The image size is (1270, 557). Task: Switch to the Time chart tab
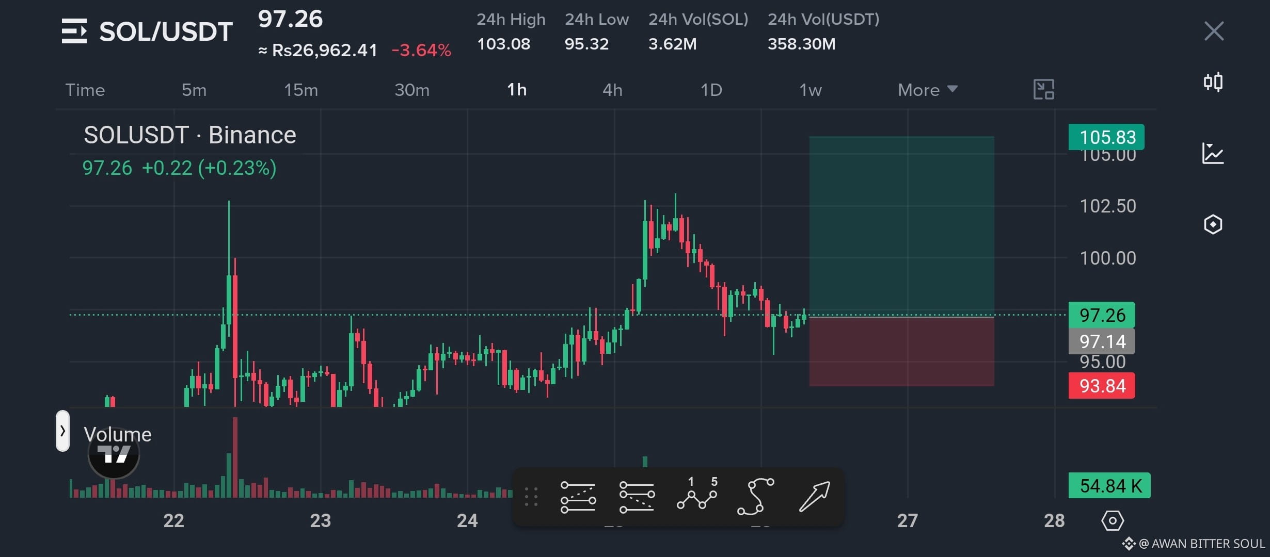click(85, 90)
